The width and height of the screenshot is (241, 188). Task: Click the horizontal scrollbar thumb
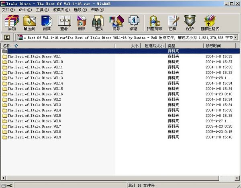point(112,178)
